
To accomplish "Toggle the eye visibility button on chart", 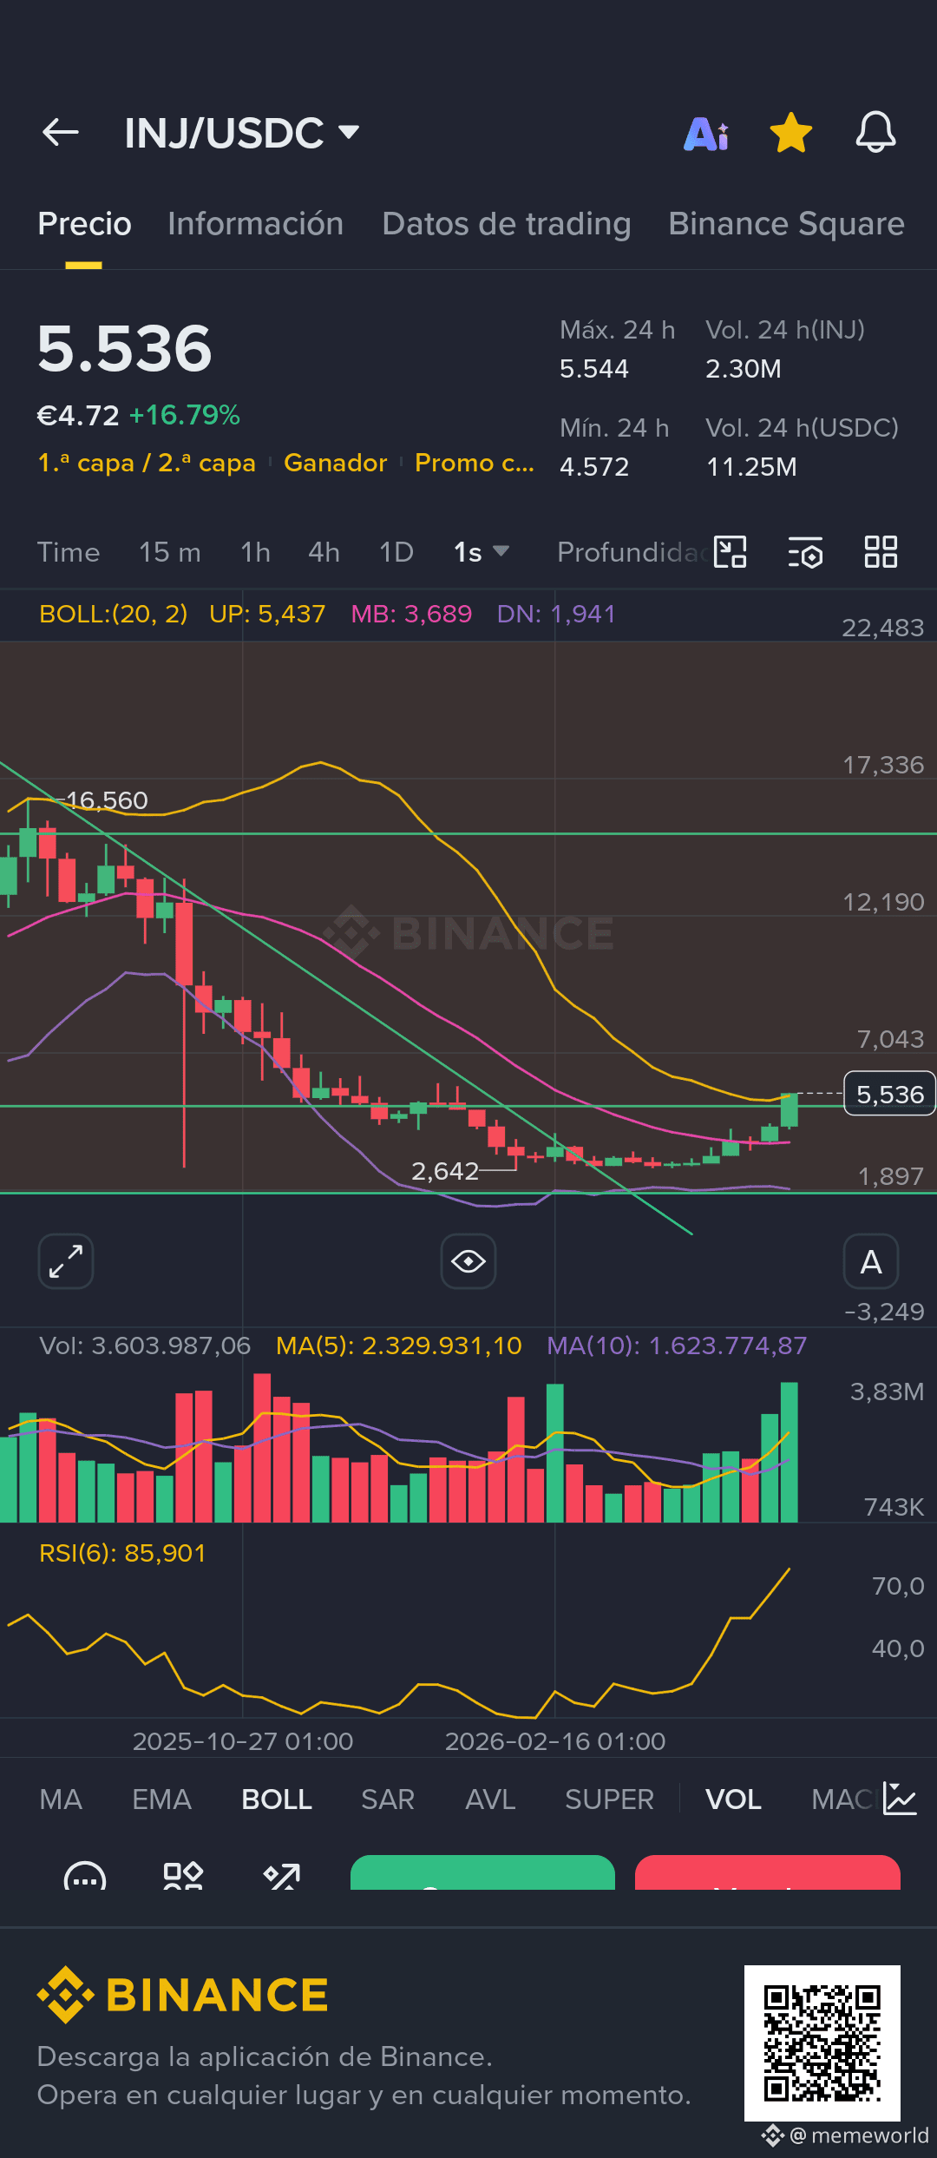I will tap(468, 1261).
